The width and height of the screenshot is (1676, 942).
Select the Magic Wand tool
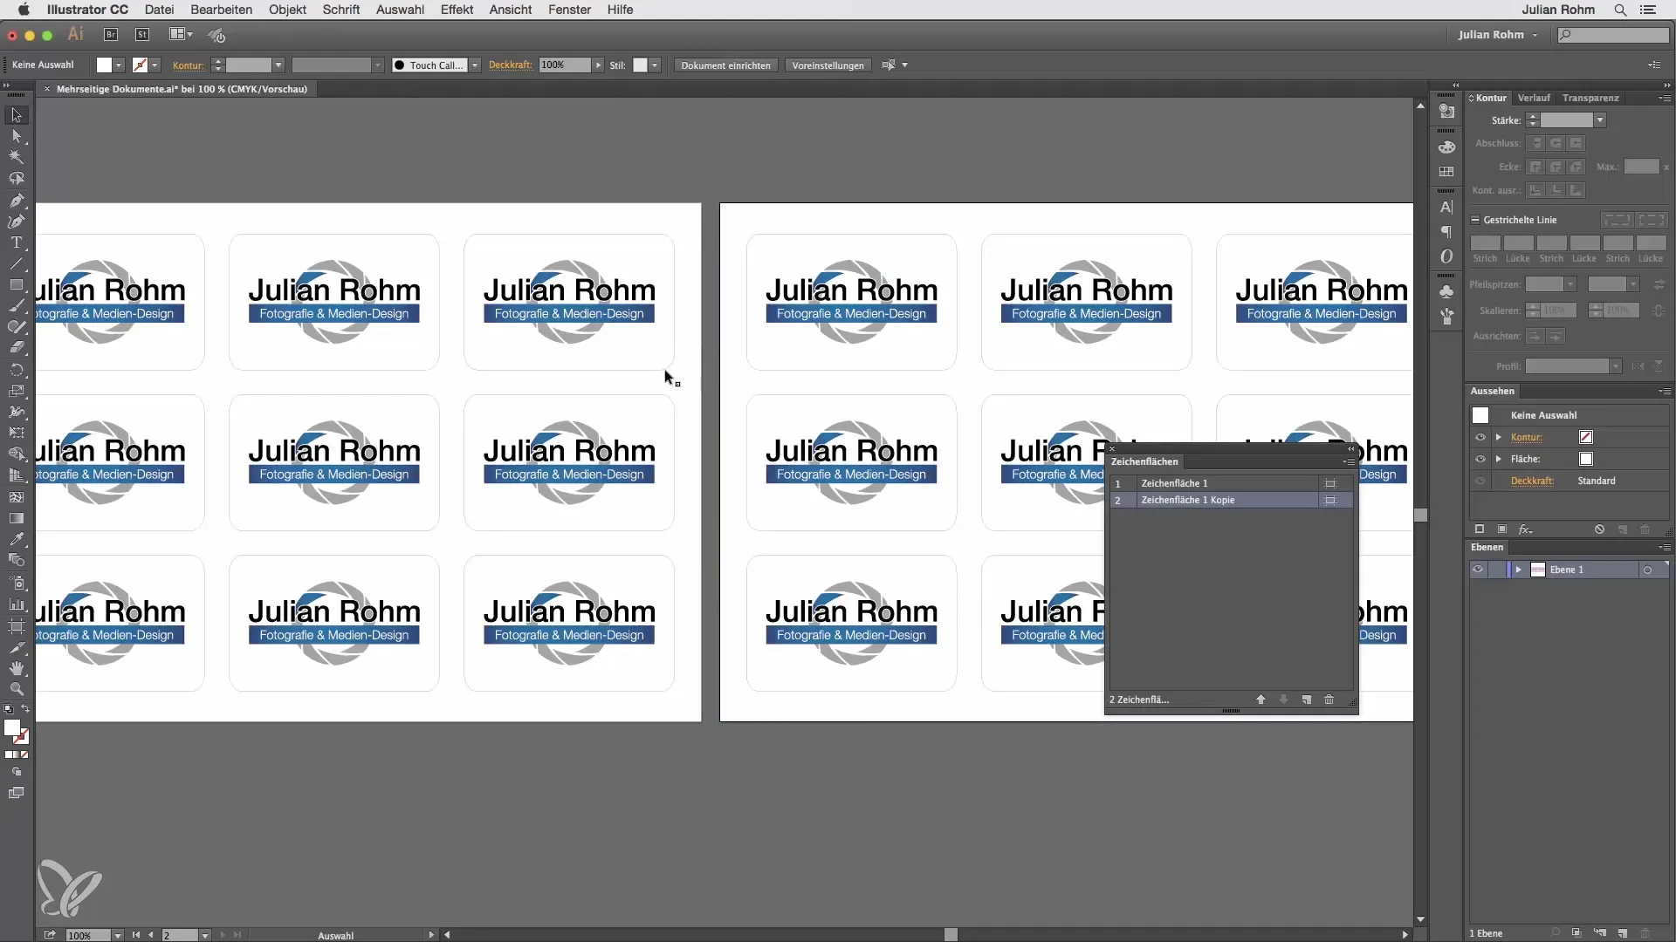tap(16, 157)
